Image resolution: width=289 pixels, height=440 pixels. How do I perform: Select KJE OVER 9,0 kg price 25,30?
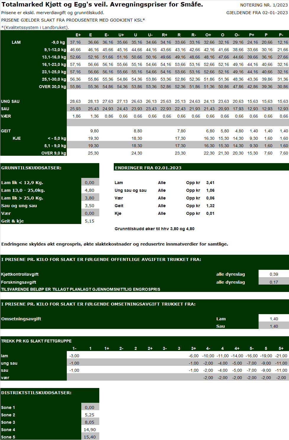point(93,153)
